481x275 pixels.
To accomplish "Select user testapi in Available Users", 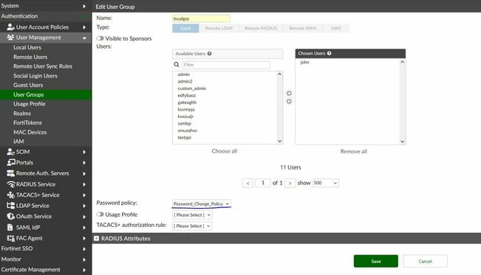I will [x=185, y=137].
